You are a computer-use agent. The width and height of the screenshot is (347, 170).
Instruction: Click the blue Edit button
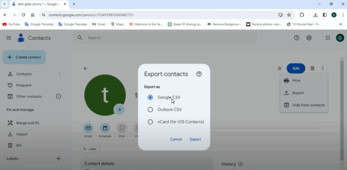point(296,69)
